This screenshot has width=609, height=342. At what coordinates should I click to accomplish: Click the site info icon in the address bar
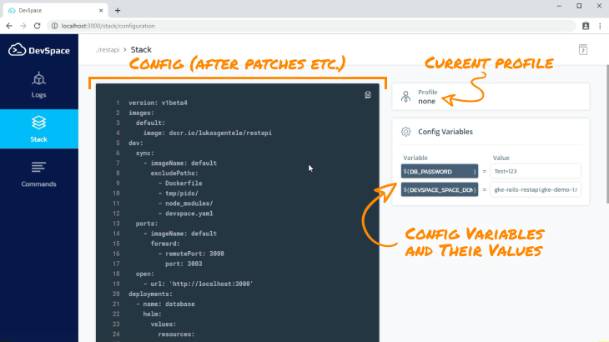pyautogui.click(x=55, y=26)
